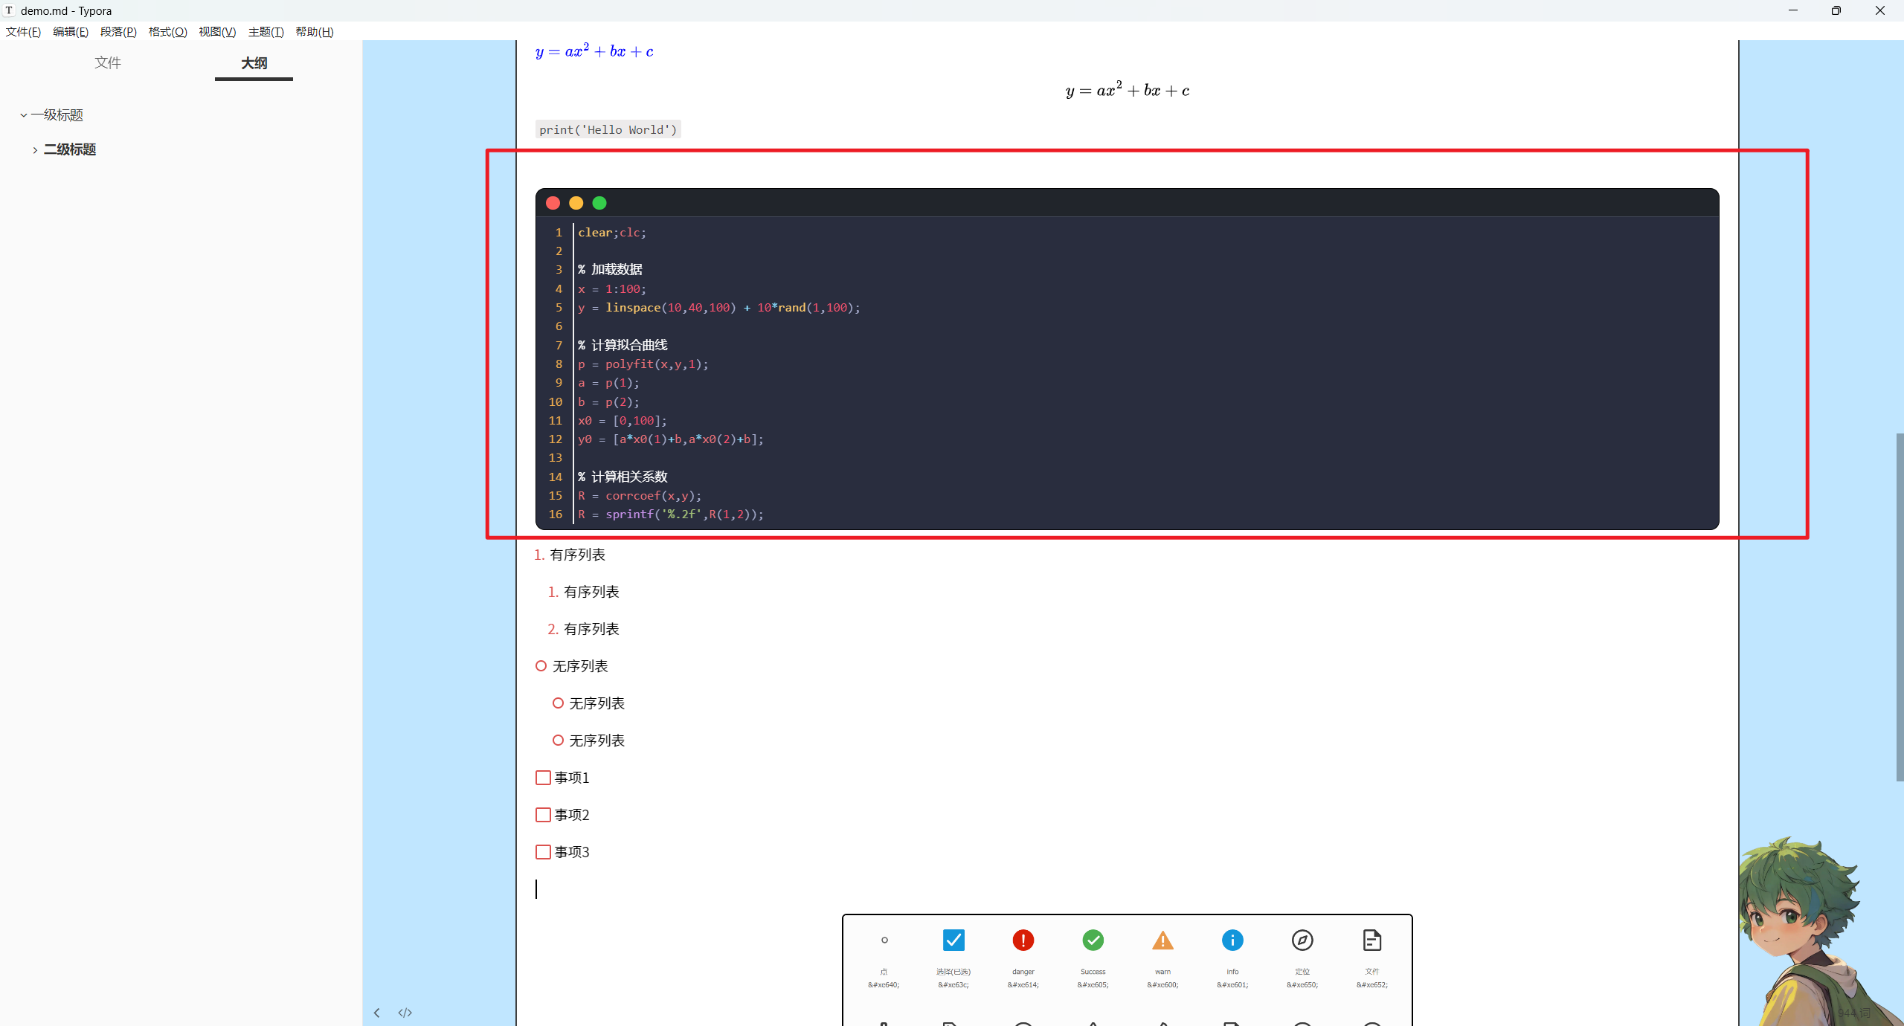Click code line 1 clear;clc;
1904x1026 pixels.
(612, 233)
